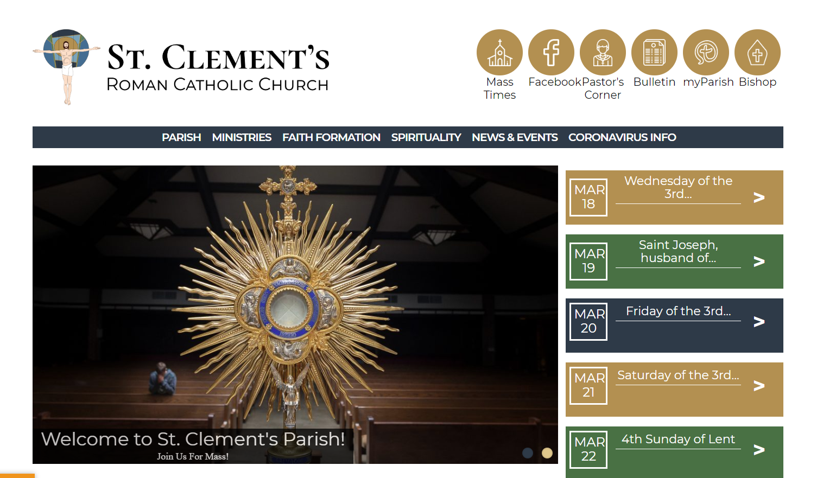Open the Mass Times church icon
The height and width of the screenshot is (478, 823).
499,53
